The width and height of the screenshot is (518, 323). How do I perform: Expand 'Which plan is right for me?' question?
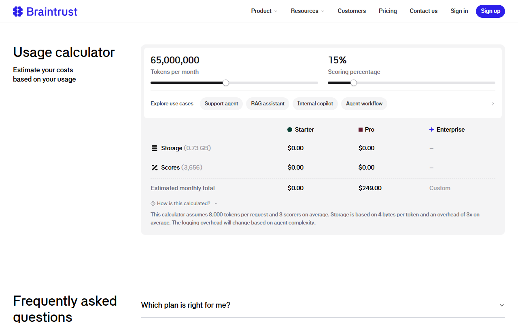tap(323, 305)
